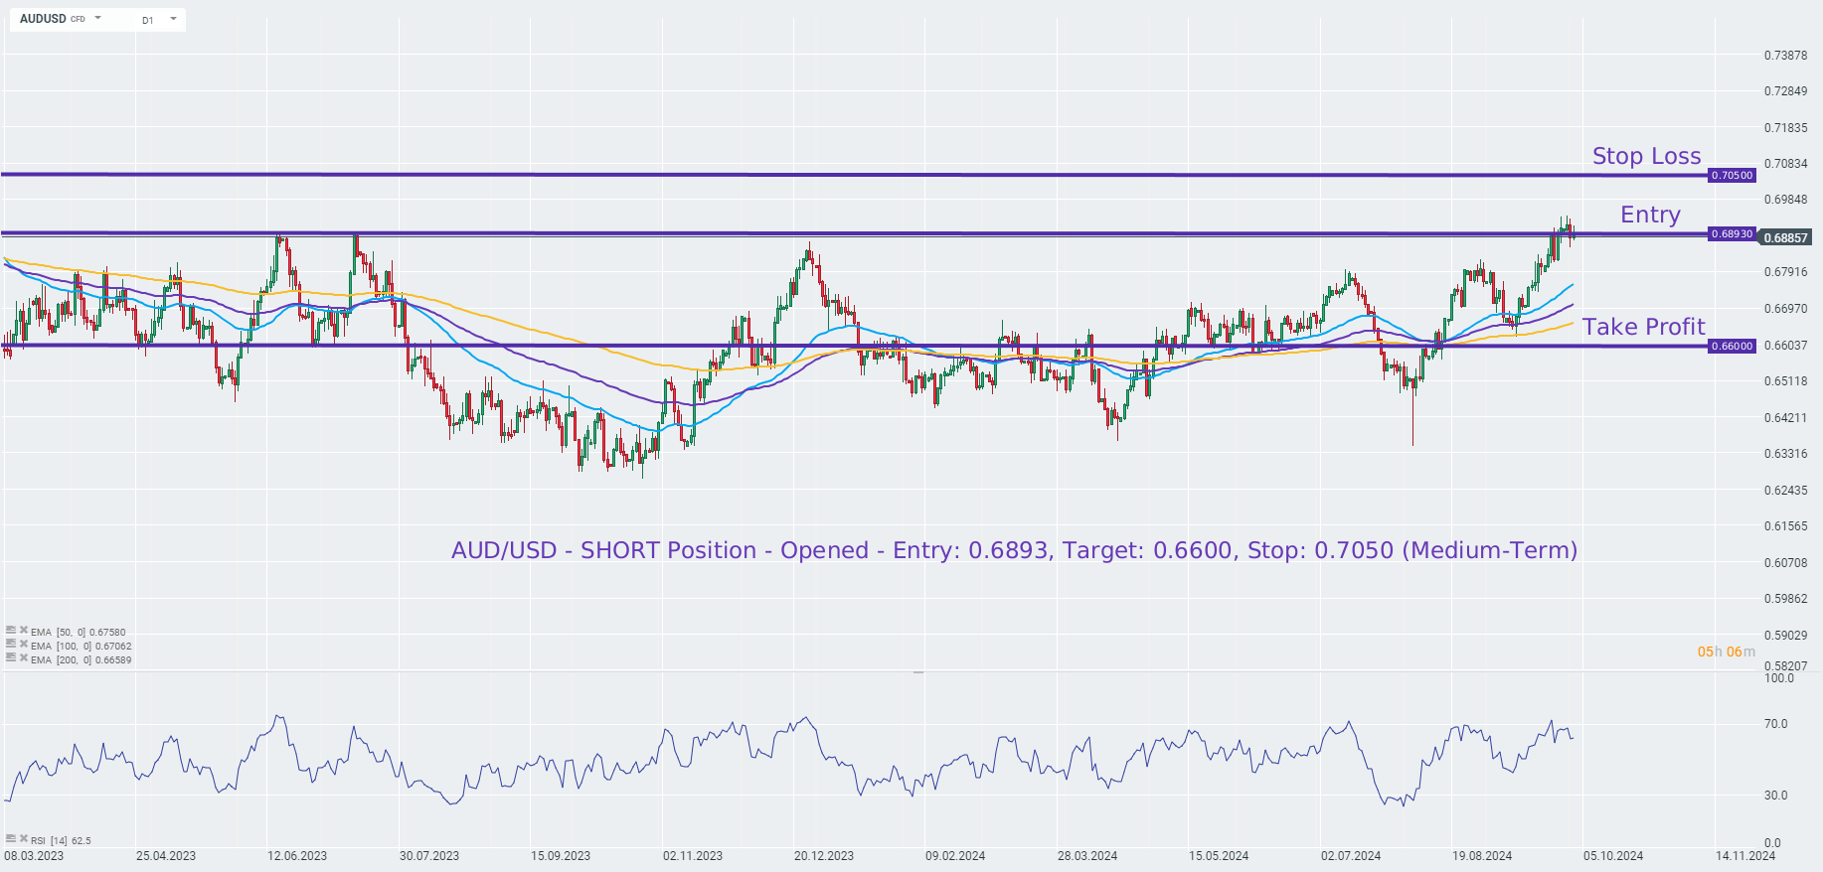Select the AUD/USD SHORT Position text note

pyautogui.click(x=1014, y=550)
